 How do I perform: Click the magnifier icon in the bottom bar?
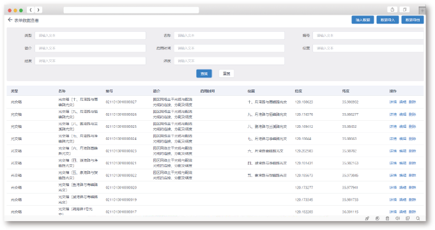click(418, 218)
